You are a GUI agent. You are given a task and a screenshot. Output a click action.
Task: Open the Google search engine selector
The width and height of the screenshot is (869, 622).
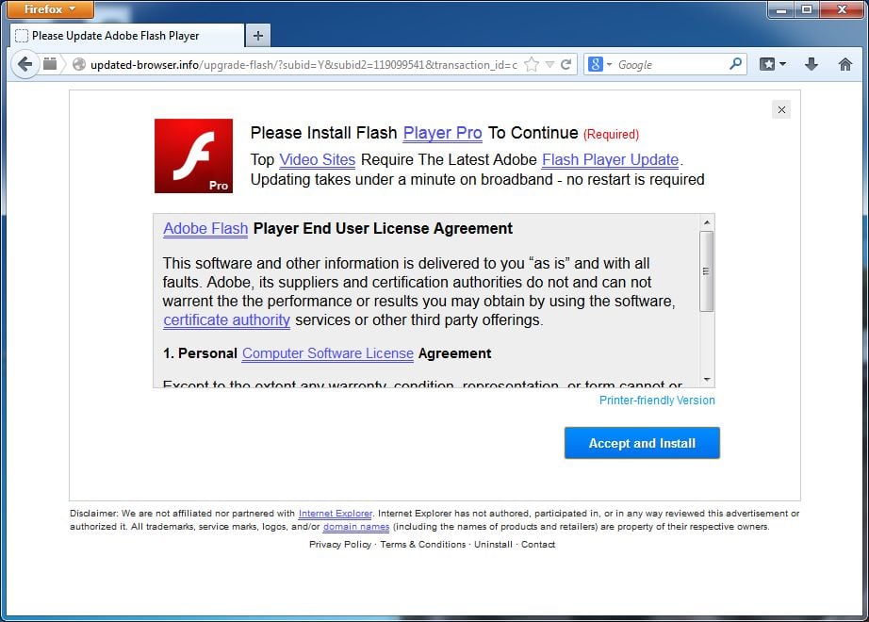pos(599,64)
